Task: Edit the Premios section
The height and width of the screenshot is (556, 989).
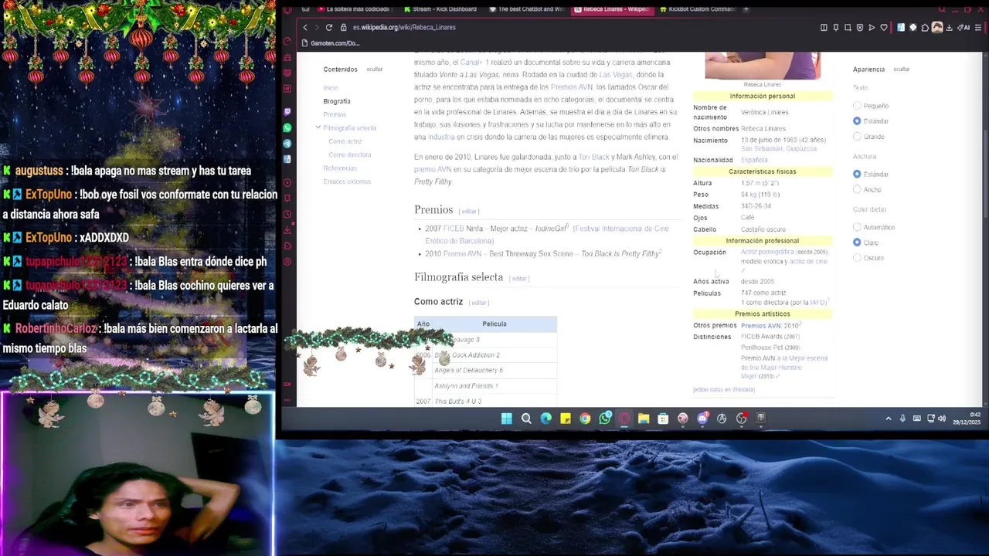Action: 469,212
